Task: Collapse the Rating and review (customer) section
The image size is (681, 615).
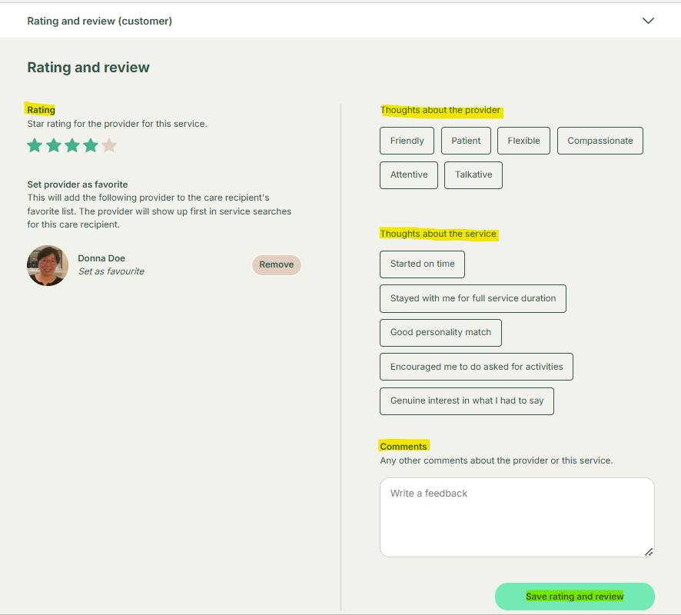Action: [648, 21]
